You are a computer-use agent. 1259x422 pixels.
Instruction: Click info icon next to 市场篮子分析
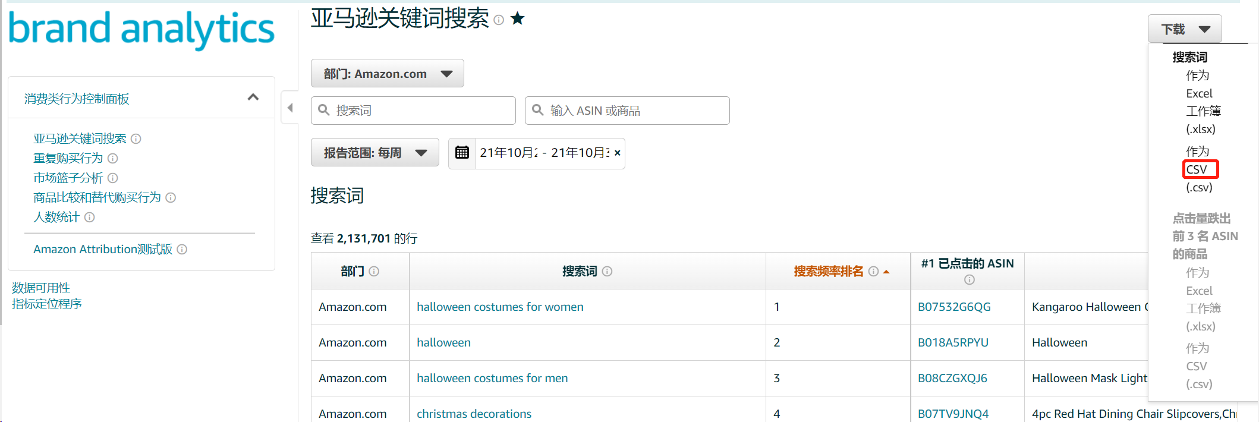click(112, 178)
